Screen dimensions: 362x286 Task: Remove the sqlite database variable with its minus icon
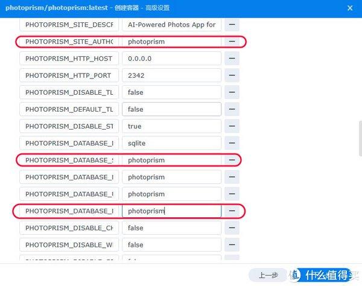[x=232, y=143]
